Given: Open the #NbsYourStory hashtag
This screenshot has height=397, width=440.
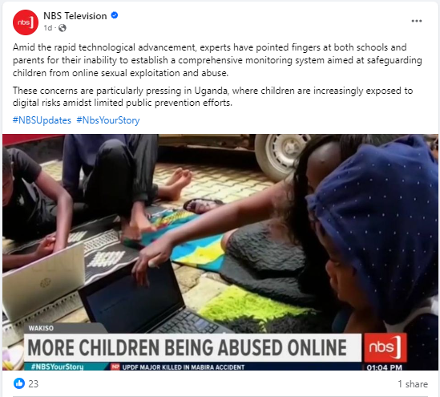Looking at the screenshot, I should pyautogui.click(x=108, y=120).
